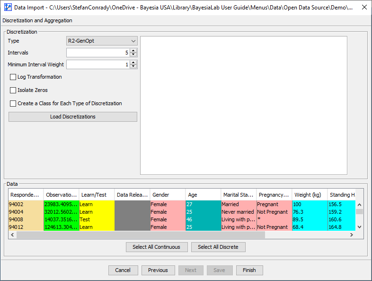The height and width of the screenshot is (281, 372).
Task: Click the Select All Continuous button
Action: 157,247
